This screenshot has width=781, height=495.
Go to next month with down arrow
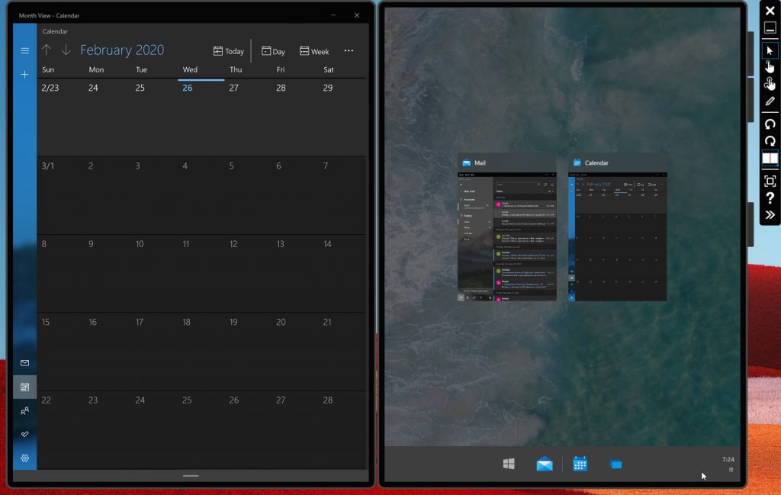click(66, 50)
